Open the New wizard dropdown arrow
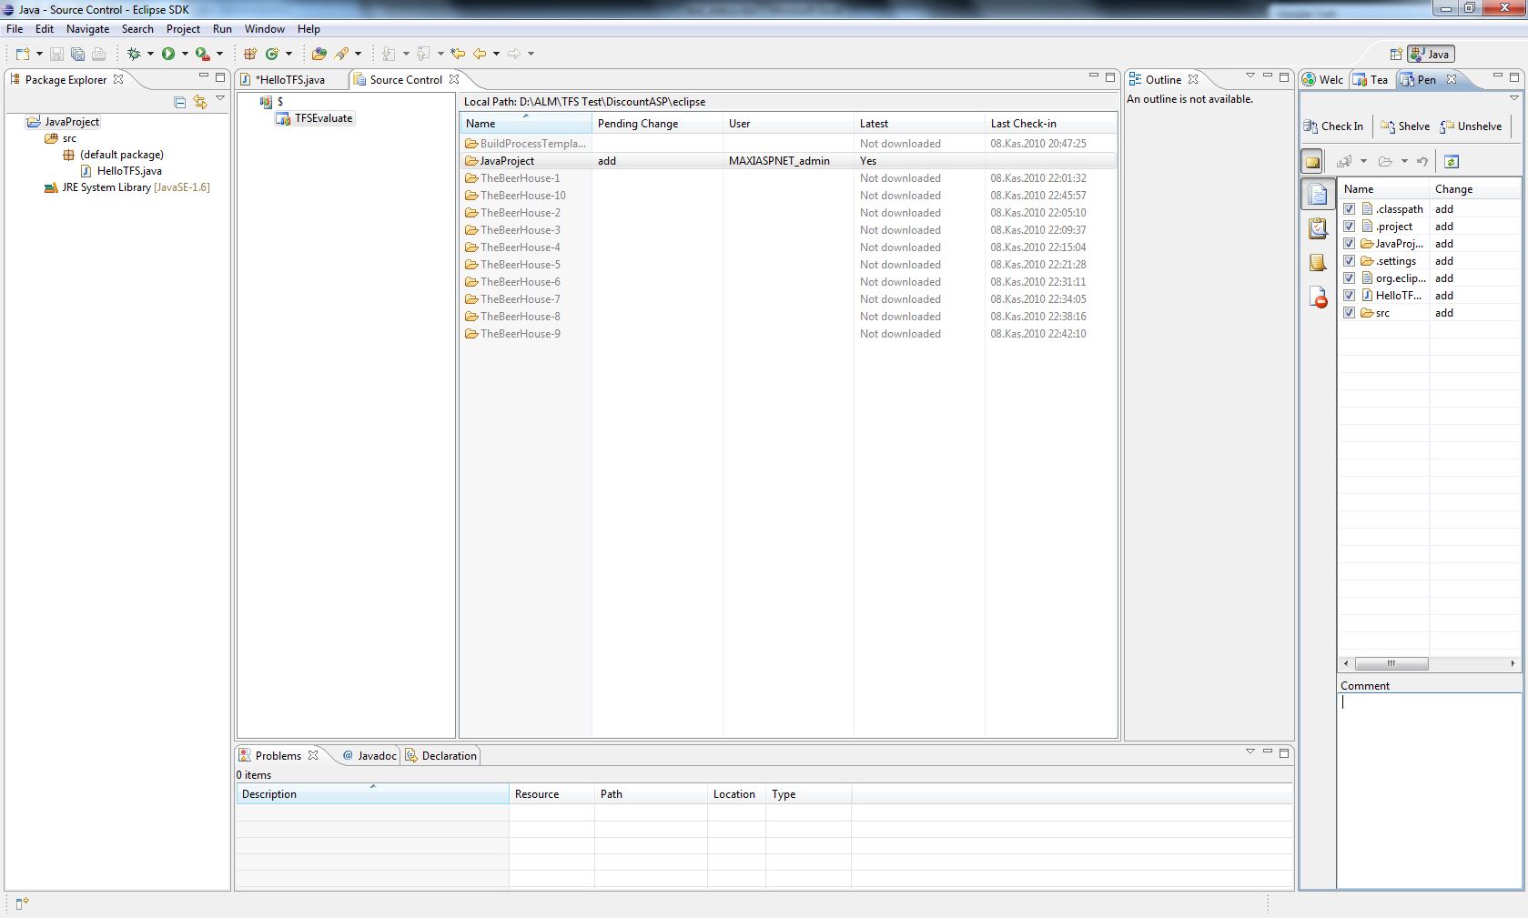Viewport: 1528px width, 918px height. click(x=39, y=54)
